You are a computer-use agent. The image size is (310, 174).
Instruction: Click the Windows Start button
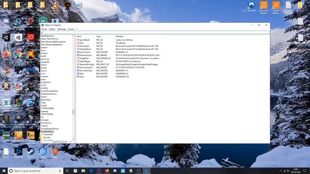pyautogui.click(x=4, y=171)
